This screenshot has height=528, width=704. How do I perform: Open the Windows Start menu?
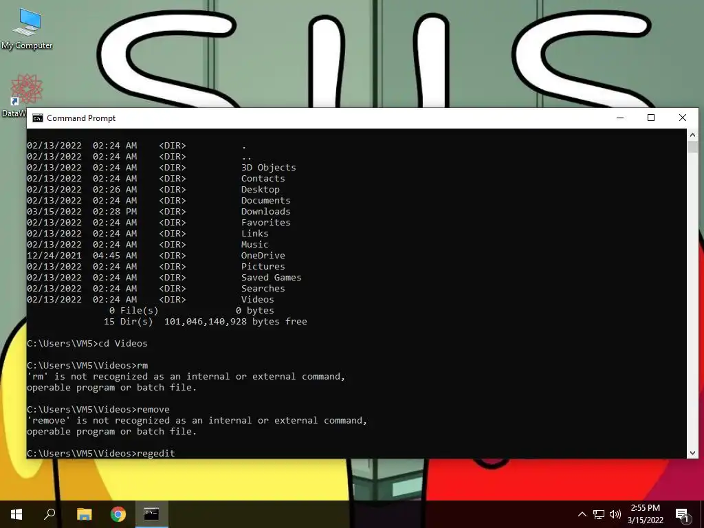[16, 514]
